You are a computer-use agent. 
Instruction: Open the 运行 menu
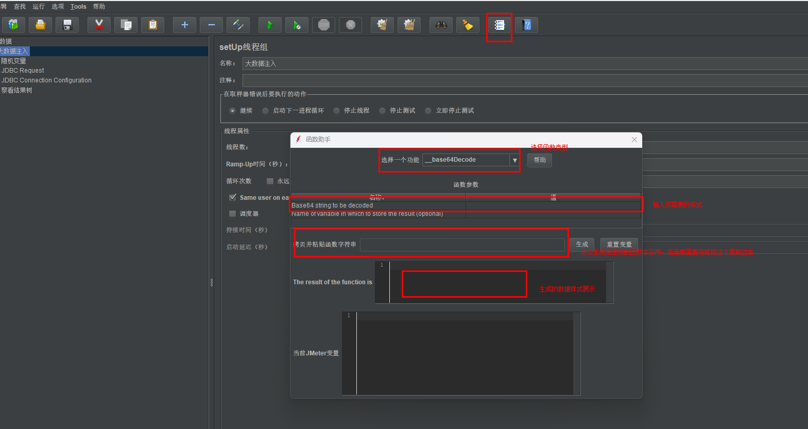39,7
